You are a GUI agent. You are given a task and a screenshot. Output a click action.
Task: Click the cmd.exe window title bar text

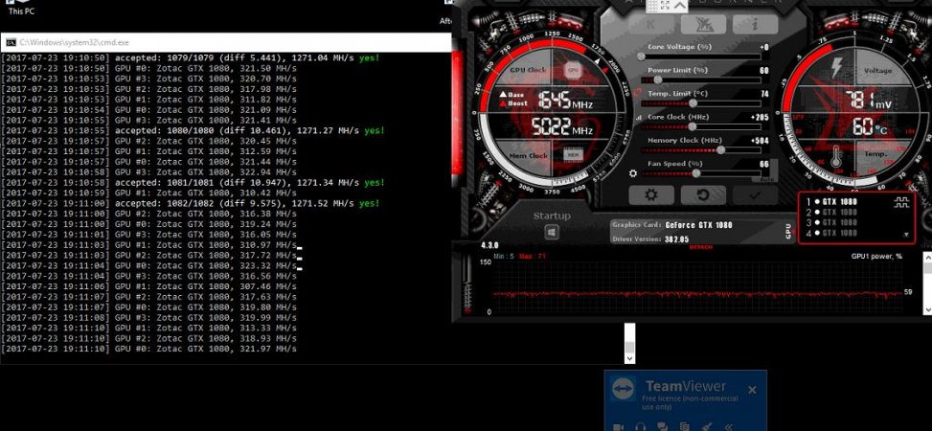coord(75,43)
